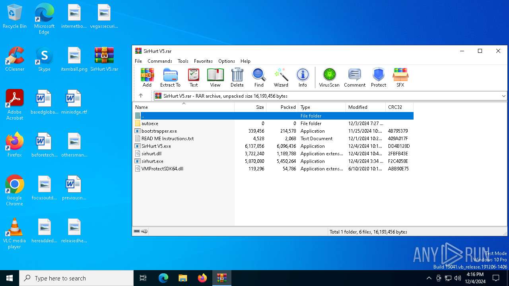Click the Comment toolbar icon
The image size is (509, 286).
point(354,77)
